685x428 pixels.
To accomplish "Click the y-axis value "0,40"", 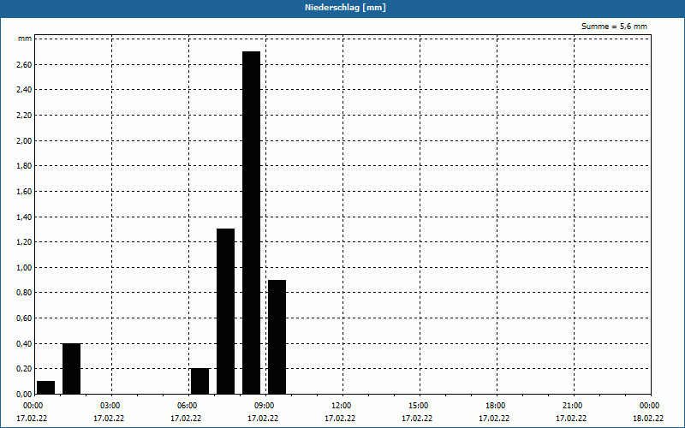I will 25,344.
